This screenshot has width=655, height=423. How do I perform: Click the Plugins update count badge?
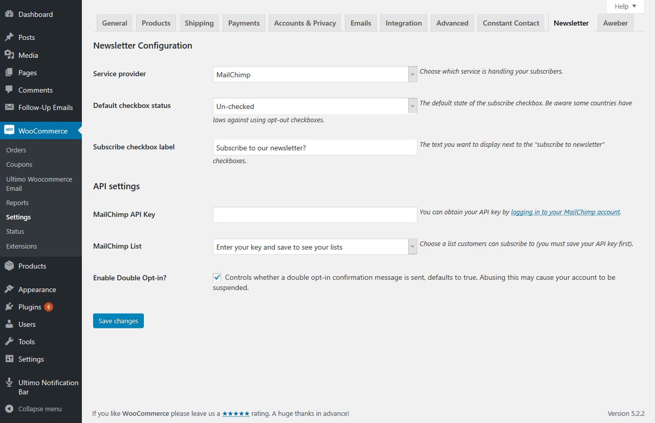49,307
